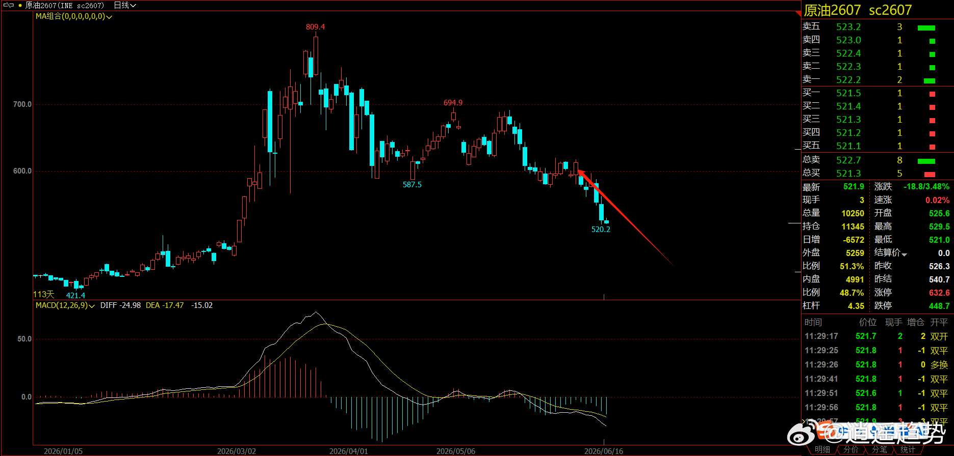The image size is (954, 456).
Task: Click the DEA -17.47 readout
Action: pos(165,305)
